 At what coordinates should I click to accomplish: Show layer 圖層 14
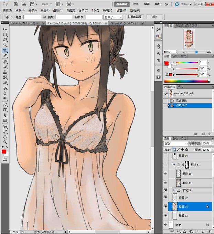pos(165,156)
